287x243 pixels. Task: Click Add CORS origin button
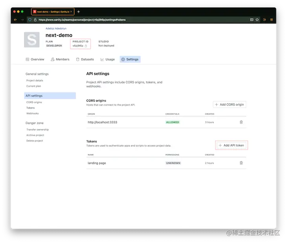pos(230,104)
